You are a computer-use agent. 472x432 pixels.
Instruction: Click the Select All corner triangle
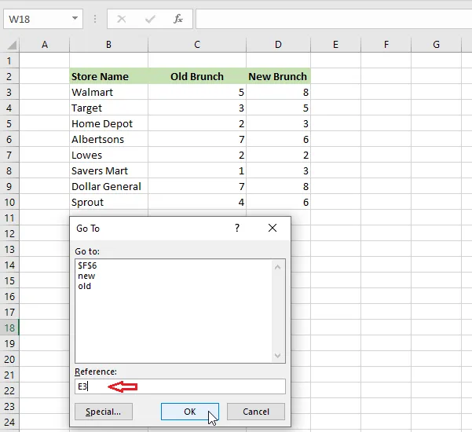pyautogui.click(x=12, y=45)
